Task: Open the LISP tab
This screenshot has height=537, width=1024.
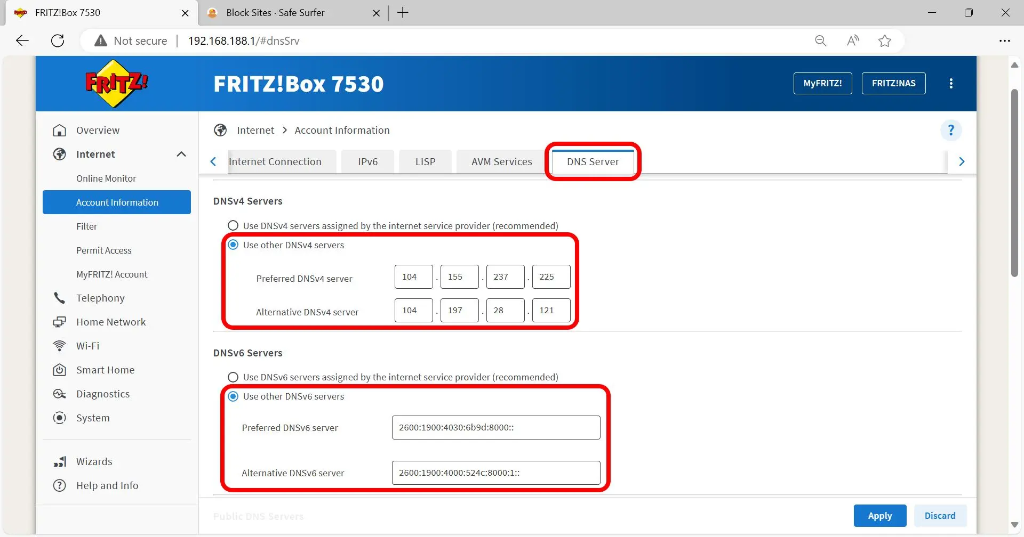Action: click(426, 162)
